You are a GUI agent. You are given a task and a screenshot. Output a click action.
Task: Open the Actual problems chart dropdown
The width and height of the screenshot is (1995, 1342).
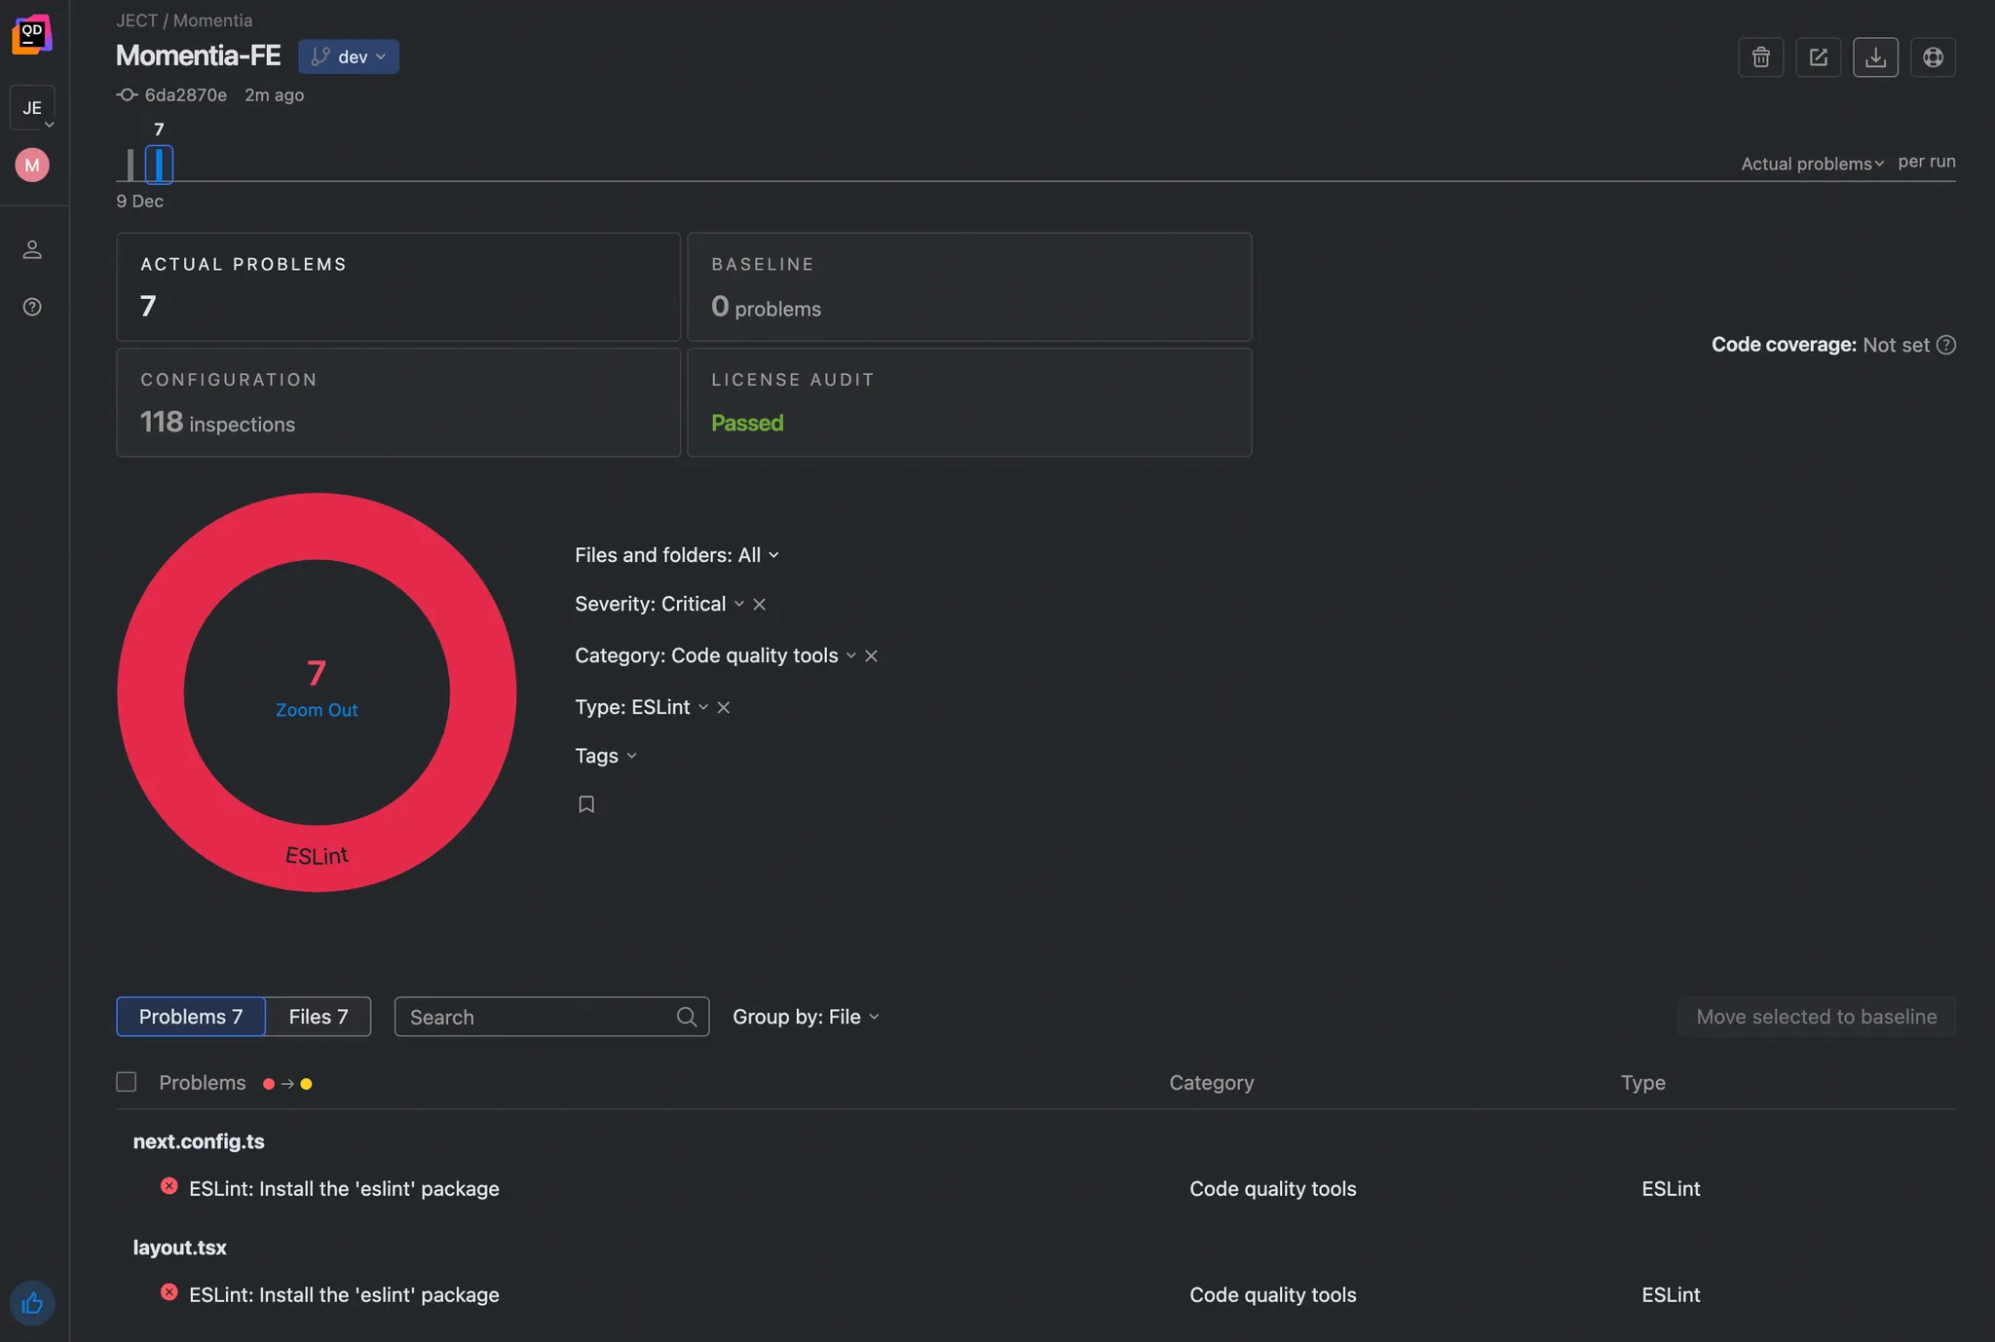1812,164
